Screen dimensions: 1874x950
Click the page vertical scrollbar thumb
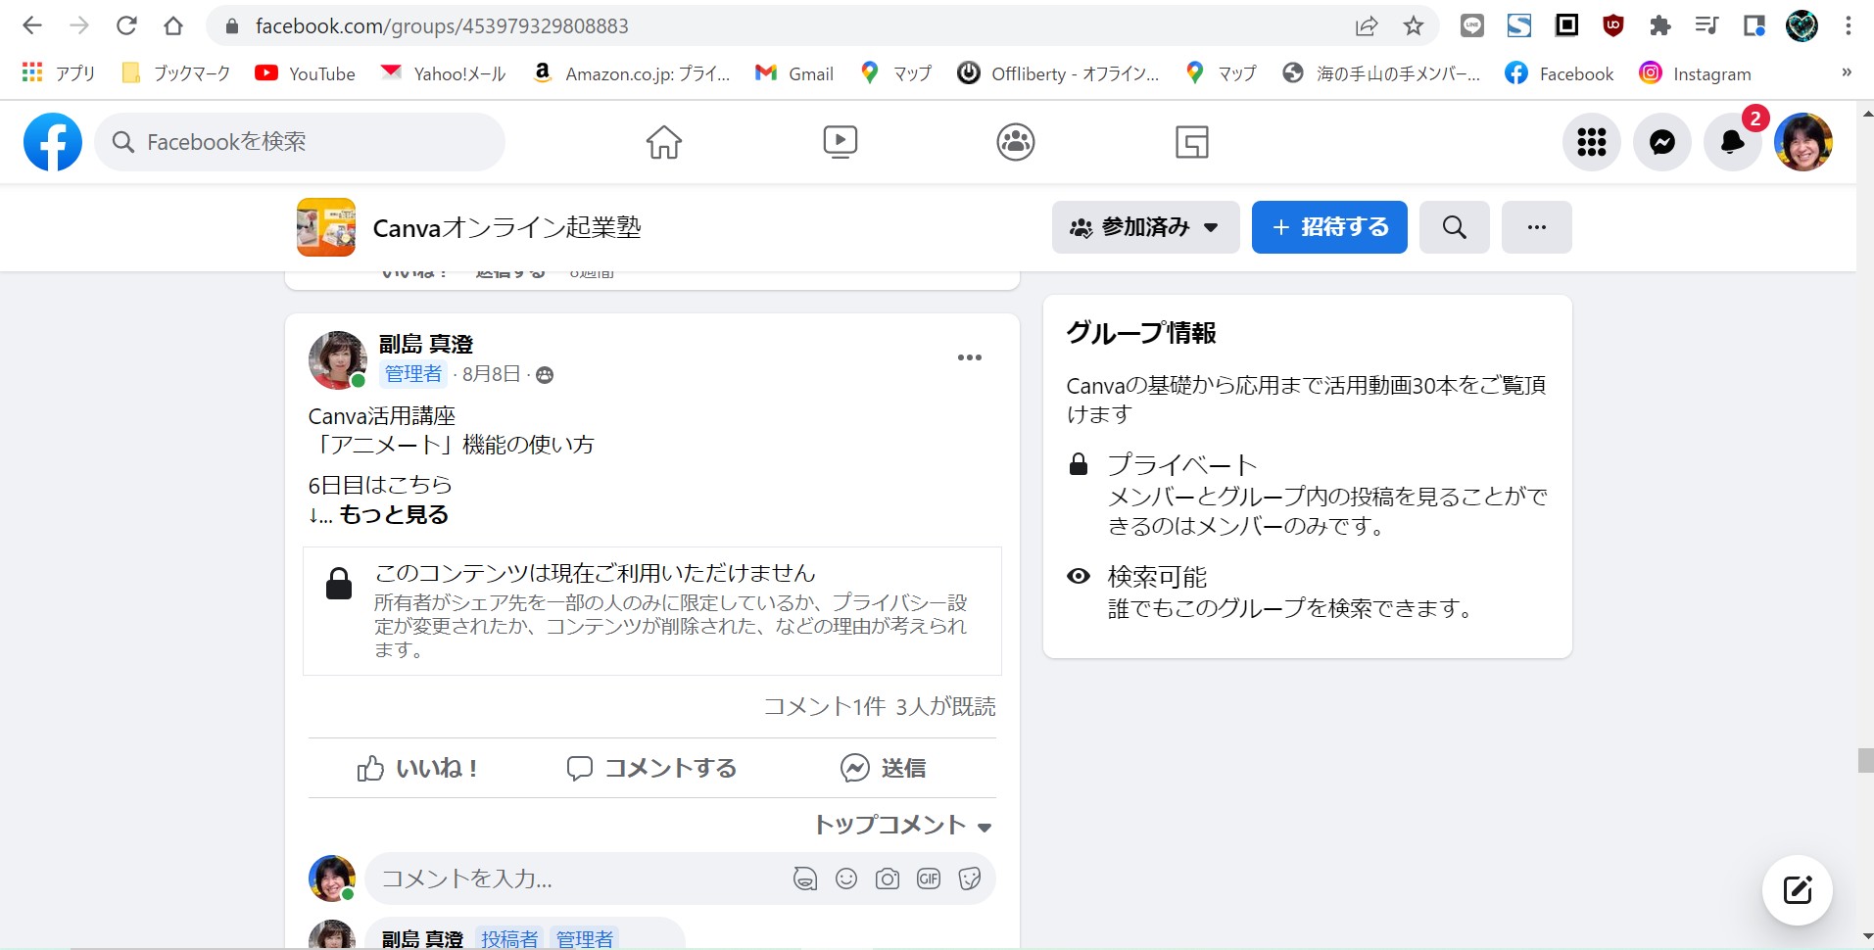point(1865,760)
